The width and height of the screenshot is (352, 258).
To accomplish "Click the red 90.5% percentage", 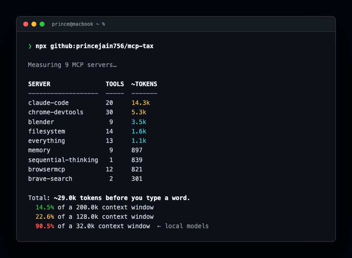I will (x=45, y=226).
